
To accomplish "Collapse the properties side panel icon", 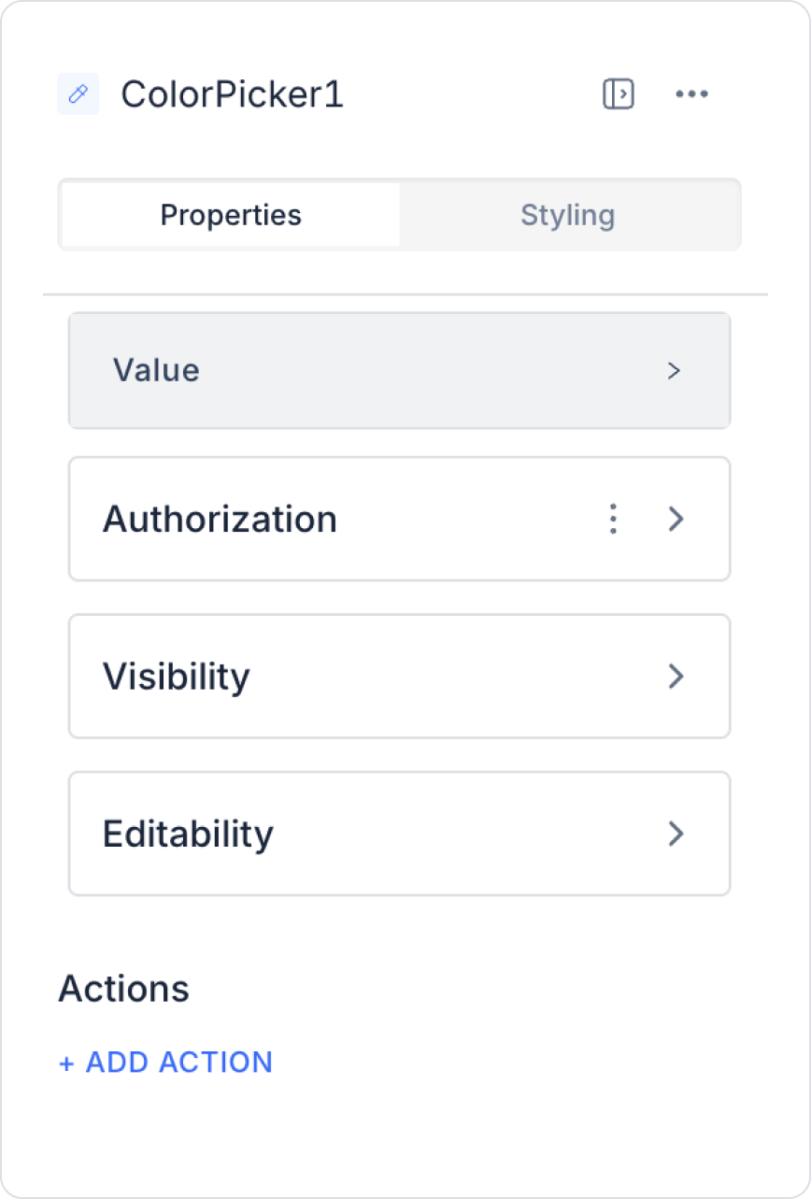I will 618,94.
